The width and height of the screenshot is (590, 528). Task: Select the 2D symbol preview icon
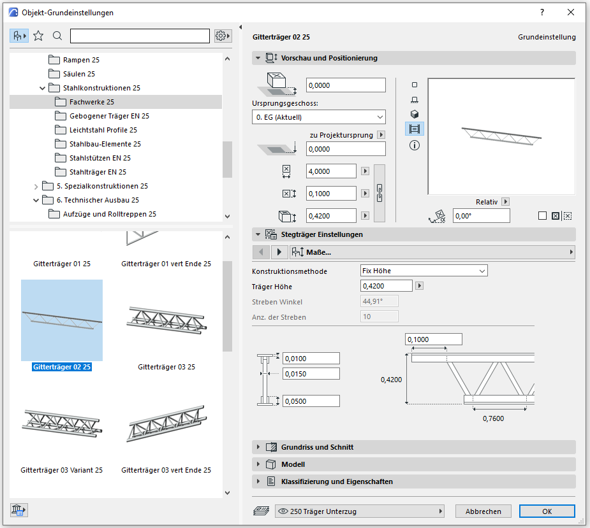coord(415,85)
